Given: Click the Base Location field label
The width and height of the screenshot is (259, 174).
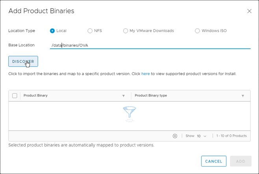Looking at the screenshot, I should [x=22, y=45].
